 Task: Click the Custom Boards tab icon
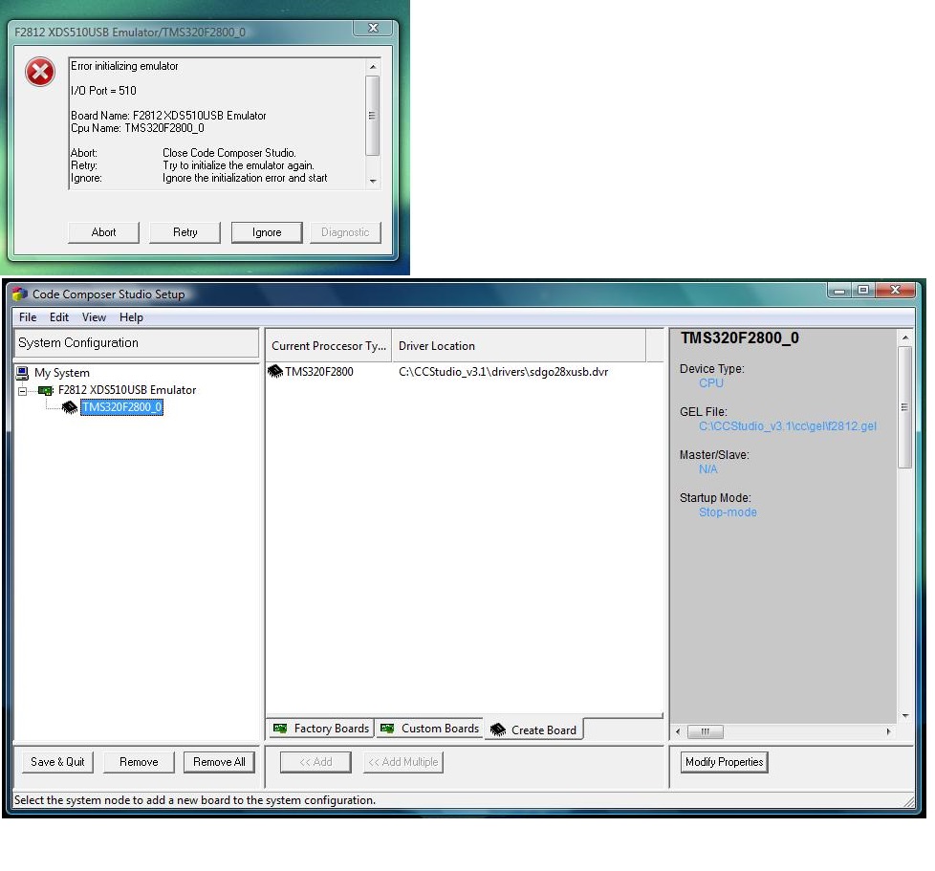[387, 728]
